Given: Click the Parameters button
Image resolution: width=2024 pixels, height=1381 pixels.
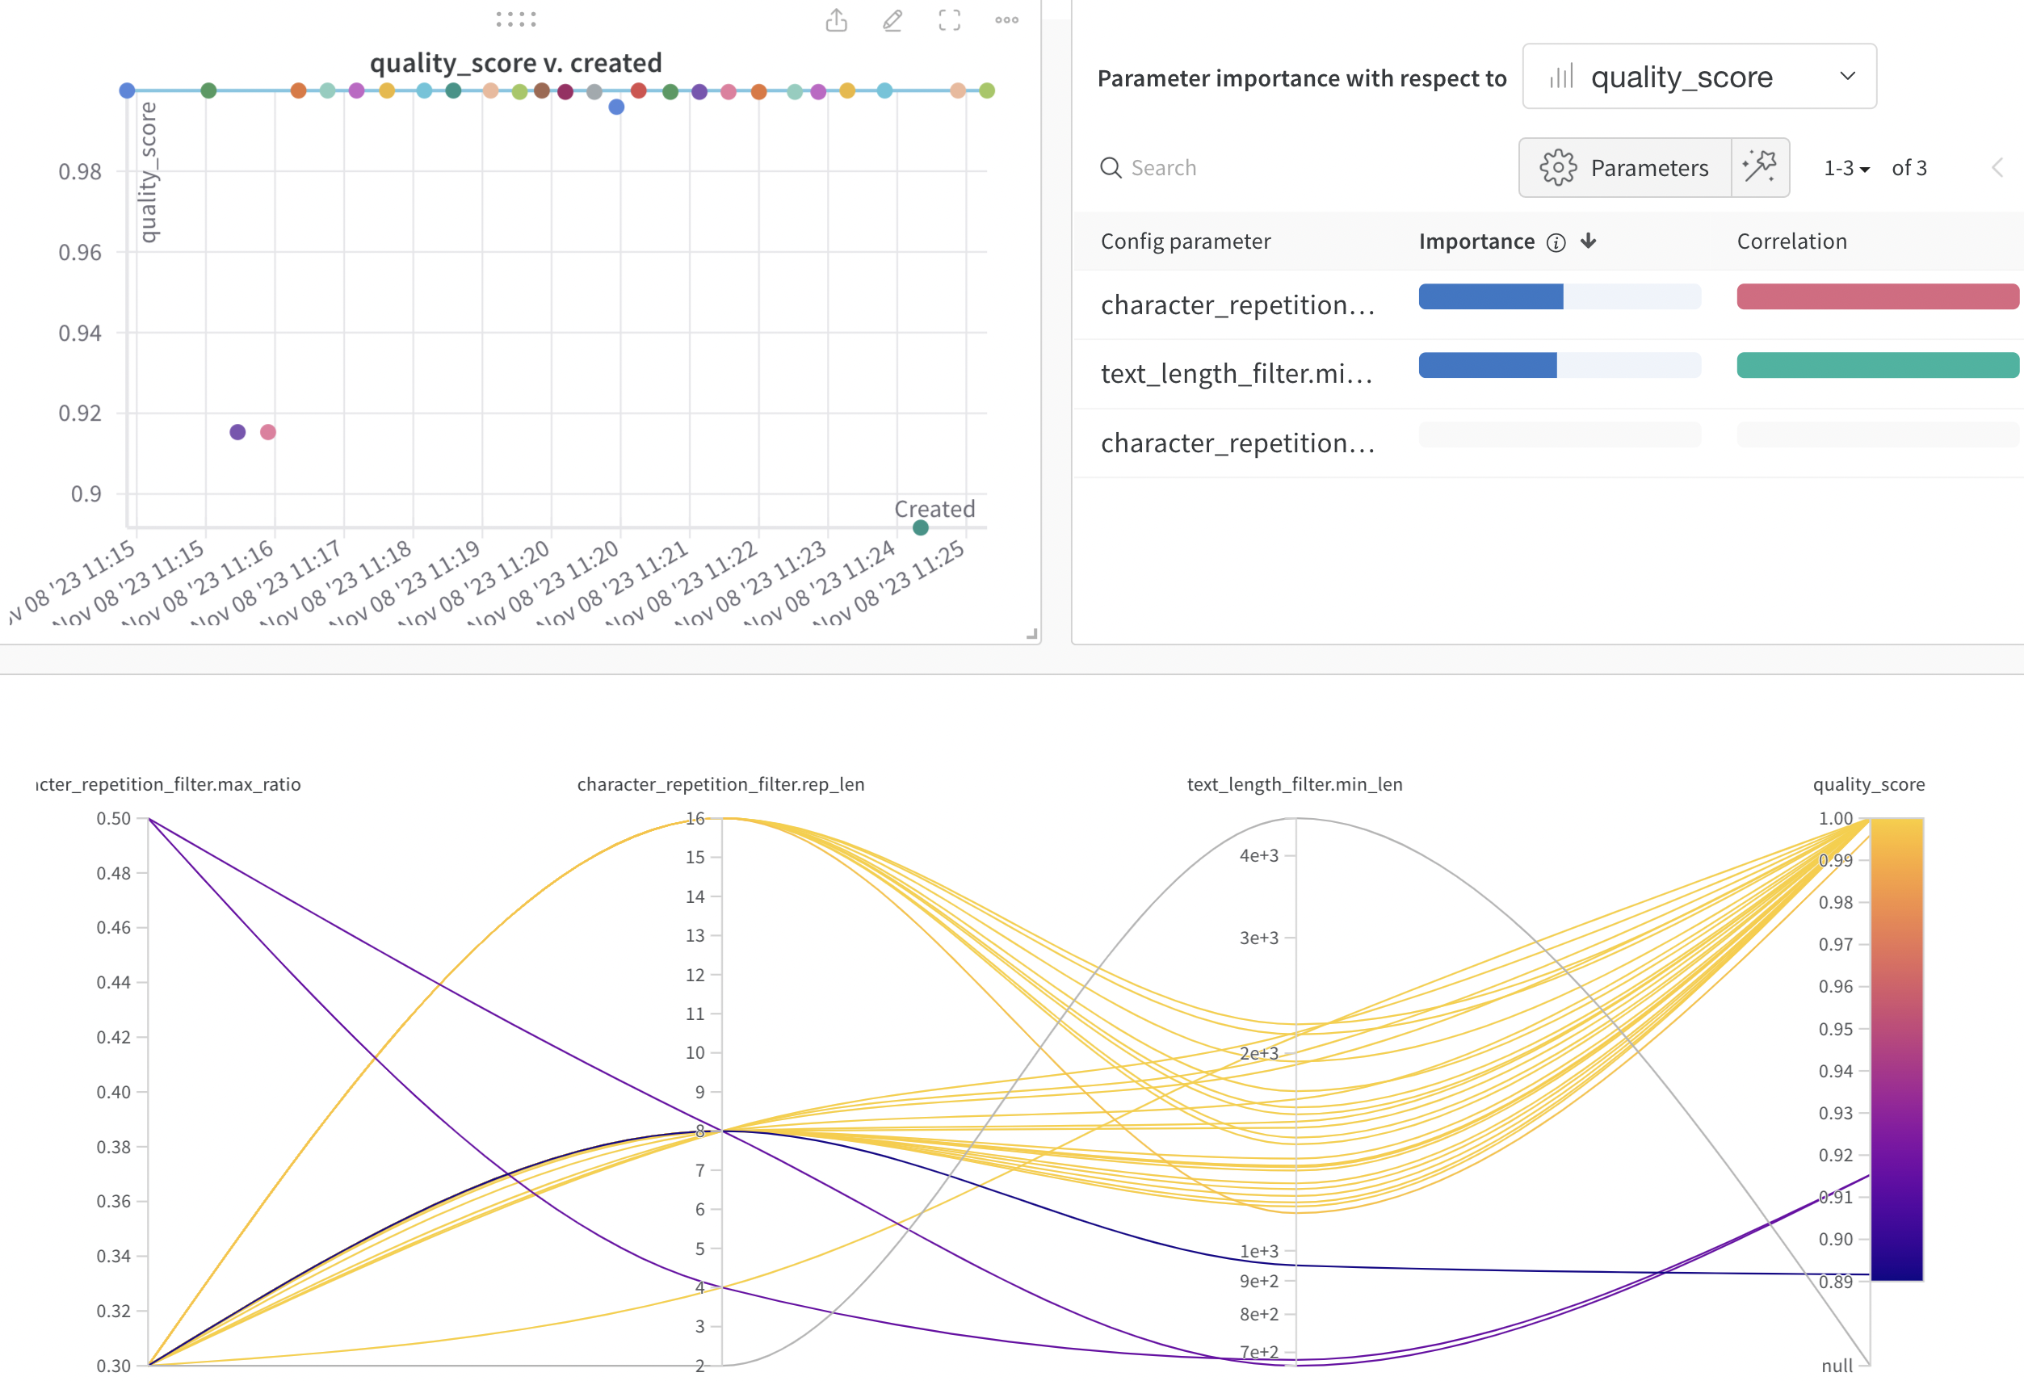Looking at the screenshot, I should pos(1625,167).
